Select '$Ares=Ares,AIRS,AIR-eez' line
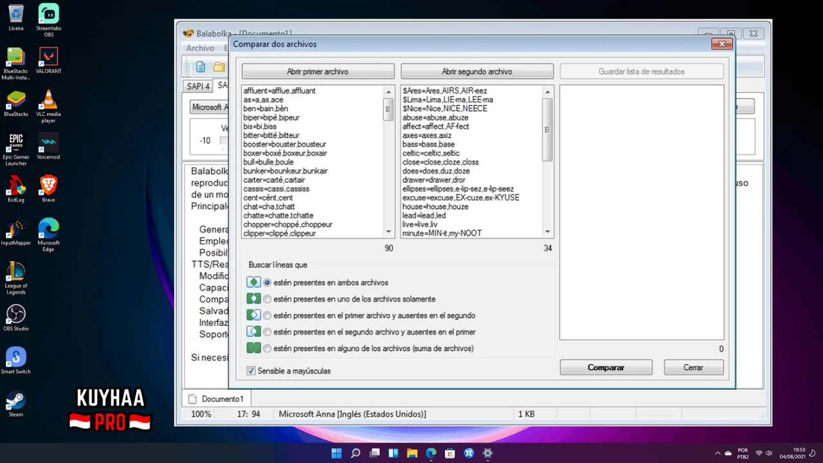This screenshot has width=823, height=463. coord(445,91)
